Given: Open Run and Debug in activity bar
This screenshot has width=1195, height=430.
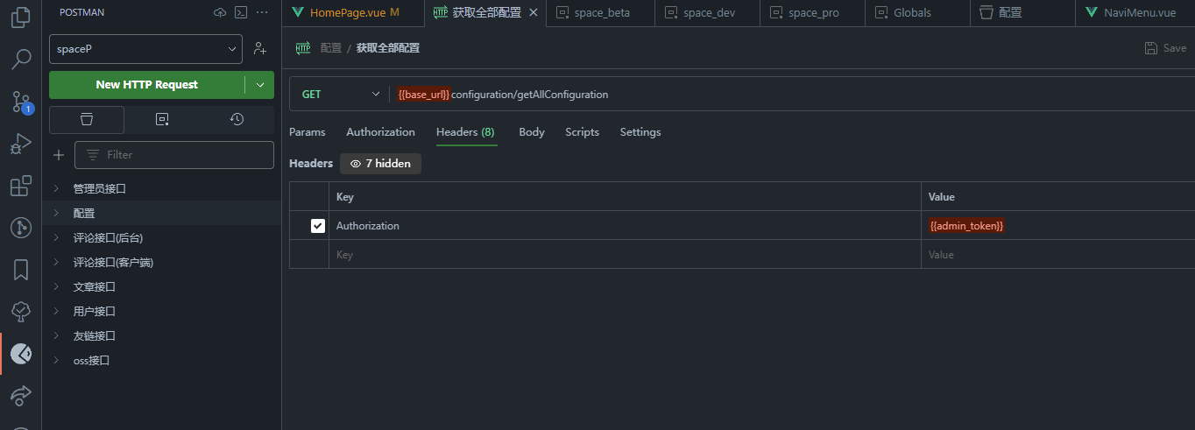Looking at the screenshot, I should (x=21, y=144).
